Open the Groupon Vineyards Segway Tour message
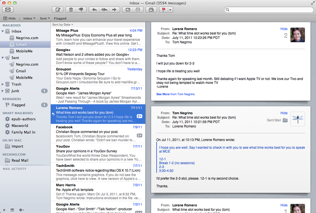This screenshot has width=316, height=213. [x=98, y=76]
